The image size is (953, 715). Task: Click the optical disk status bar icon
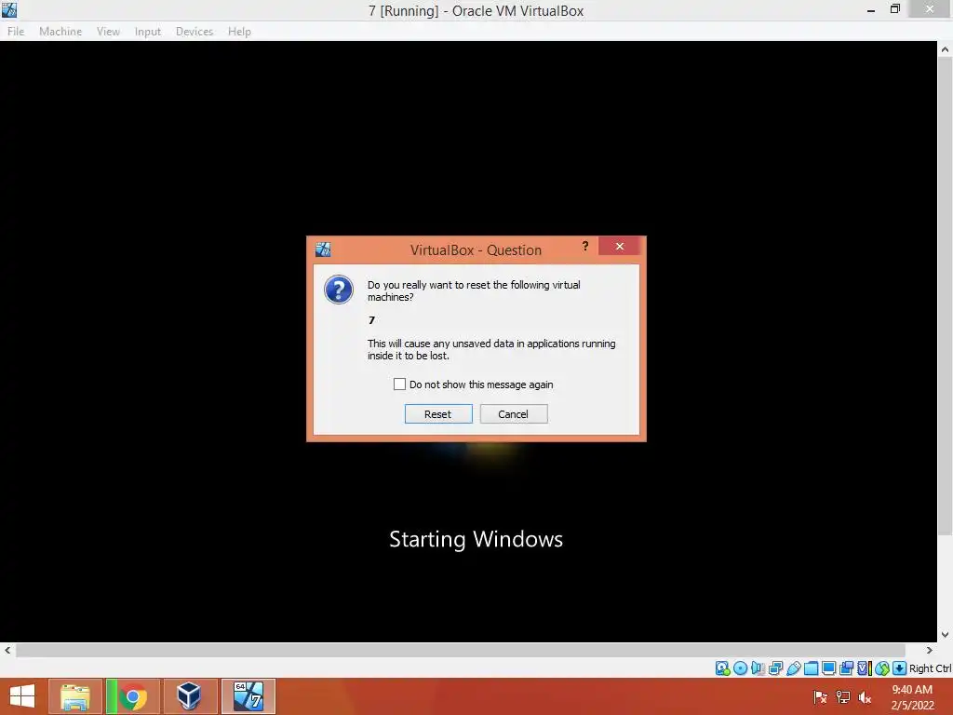740,668
